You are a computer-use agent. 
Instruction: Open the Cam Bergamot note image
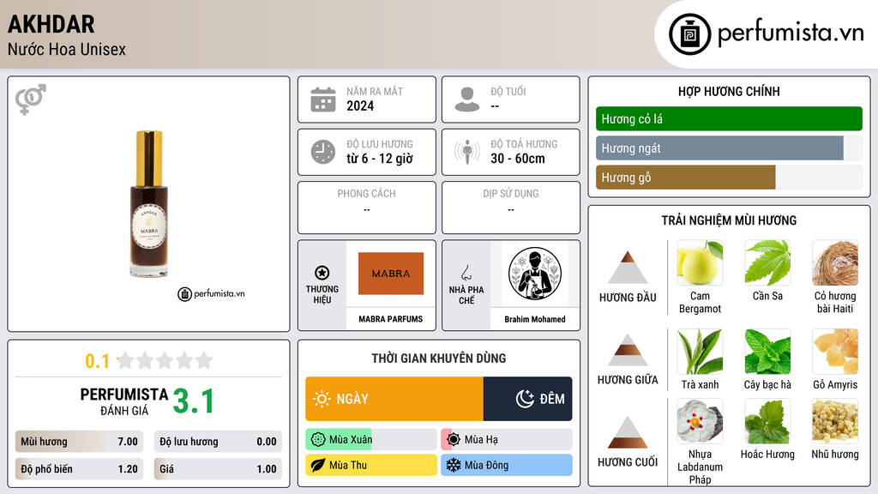700,262
